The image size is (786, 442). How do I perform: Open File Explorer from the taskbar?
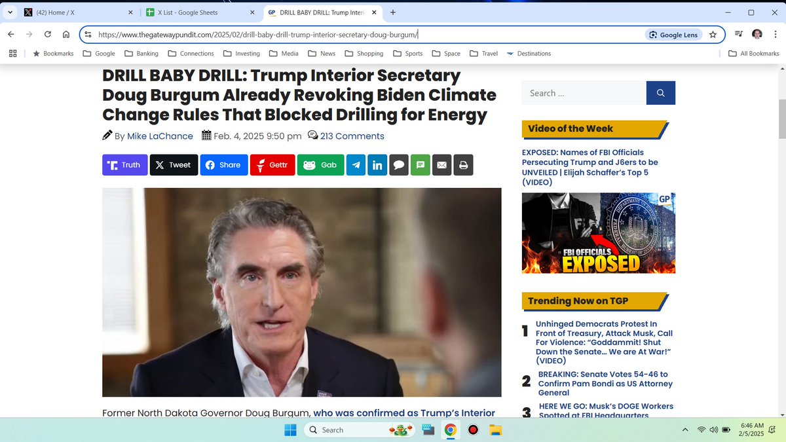(x=496, y=430)
